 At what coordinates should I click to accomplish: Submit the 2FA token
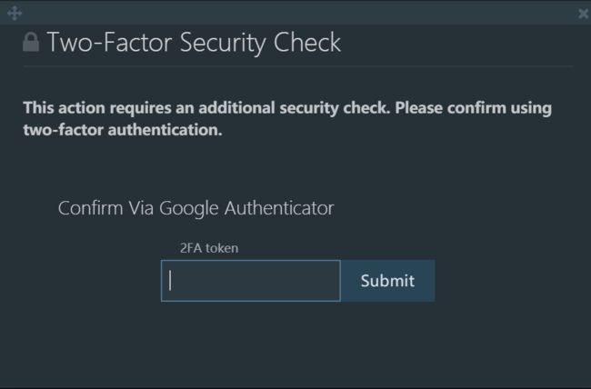click(x=388, y=281)
